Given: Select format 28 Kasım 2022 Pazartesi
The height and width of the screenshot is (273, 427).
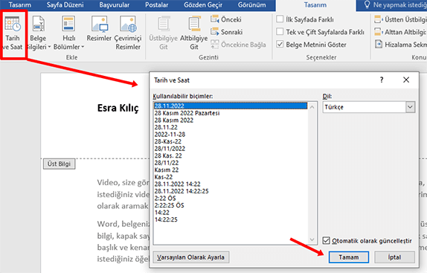Looking at the screenshot, I should pos(231,113).
